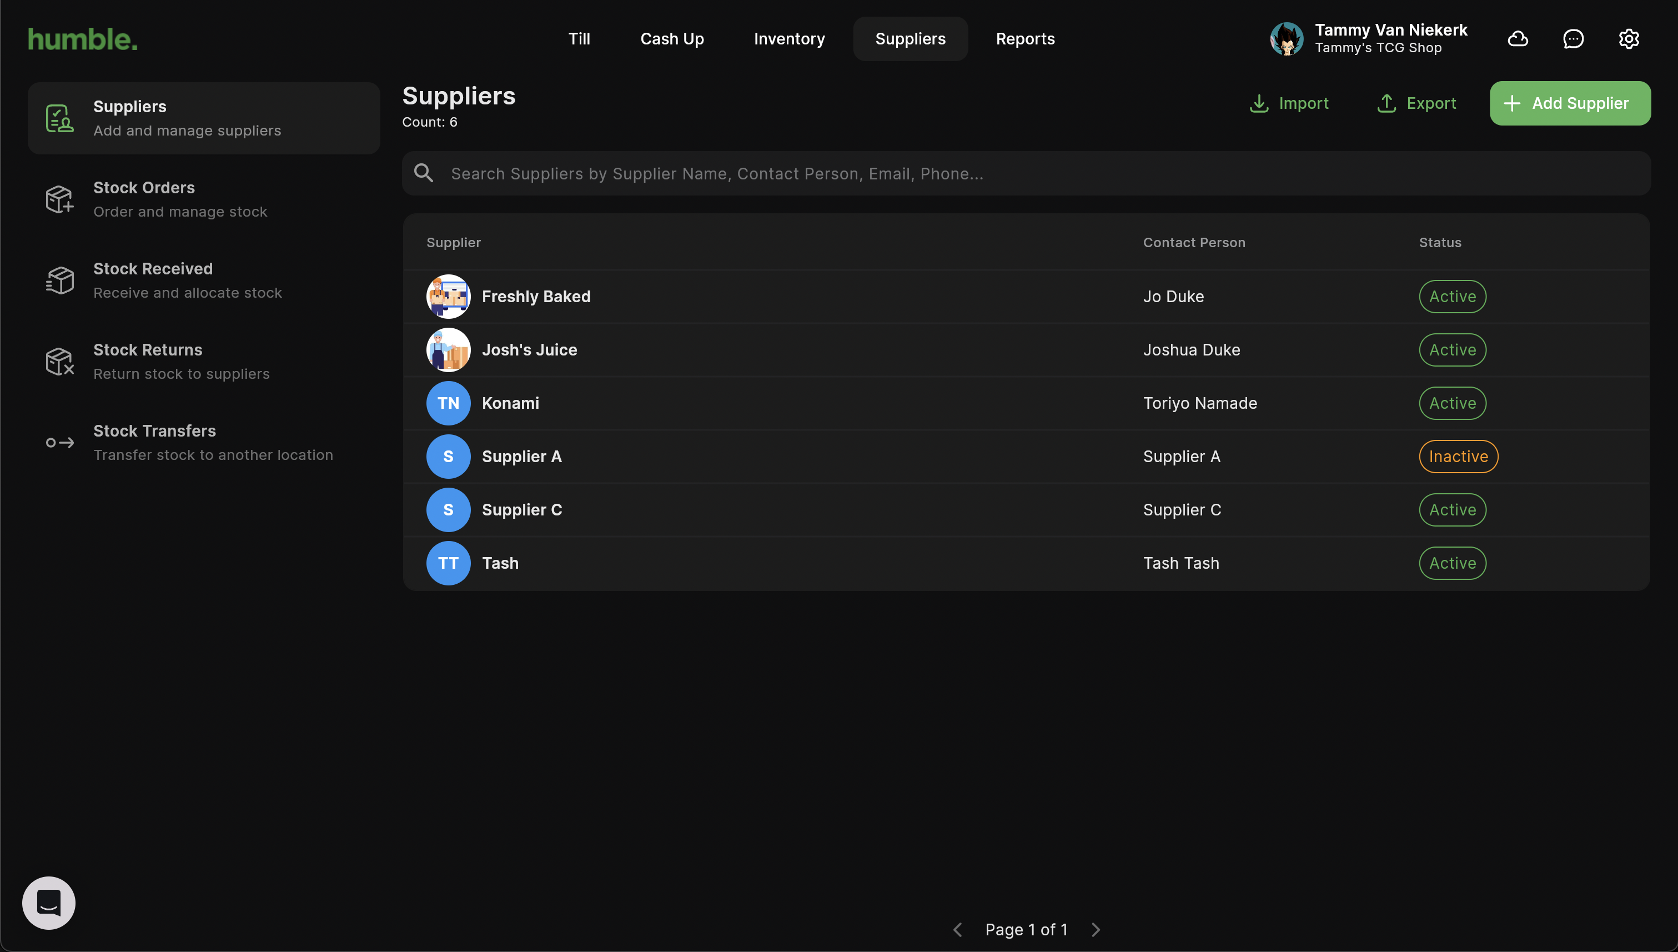Image resolution: width=1678 pixels, height=952 pixels.
Task: Open the settings gear icon
Action: click(1629, 39)
